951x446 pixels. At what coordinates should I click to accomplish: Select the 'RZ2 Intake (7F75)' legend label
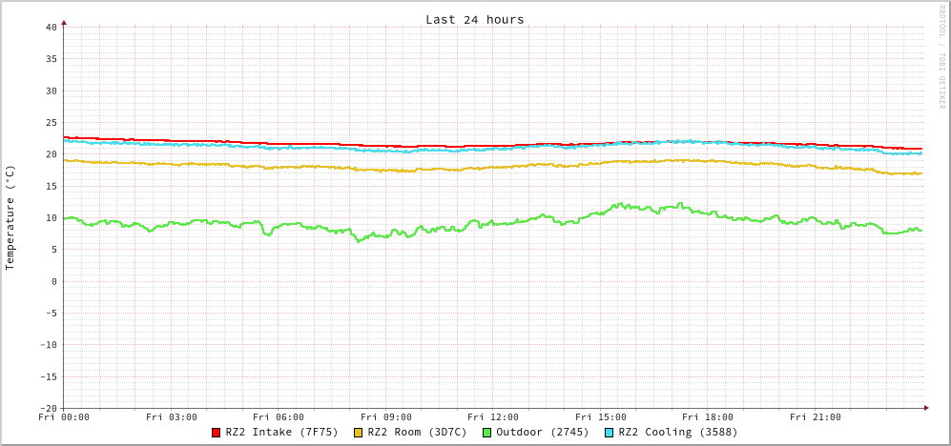coord(281,433)
